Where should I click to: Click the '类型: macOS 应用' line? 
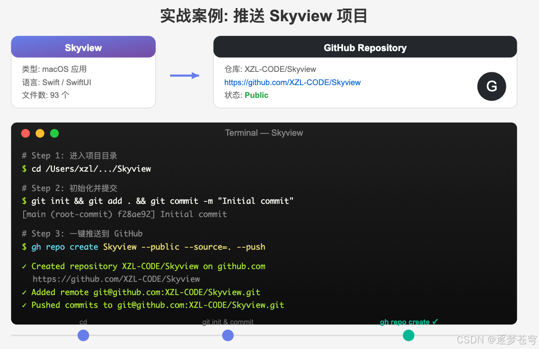coord(54,69)
